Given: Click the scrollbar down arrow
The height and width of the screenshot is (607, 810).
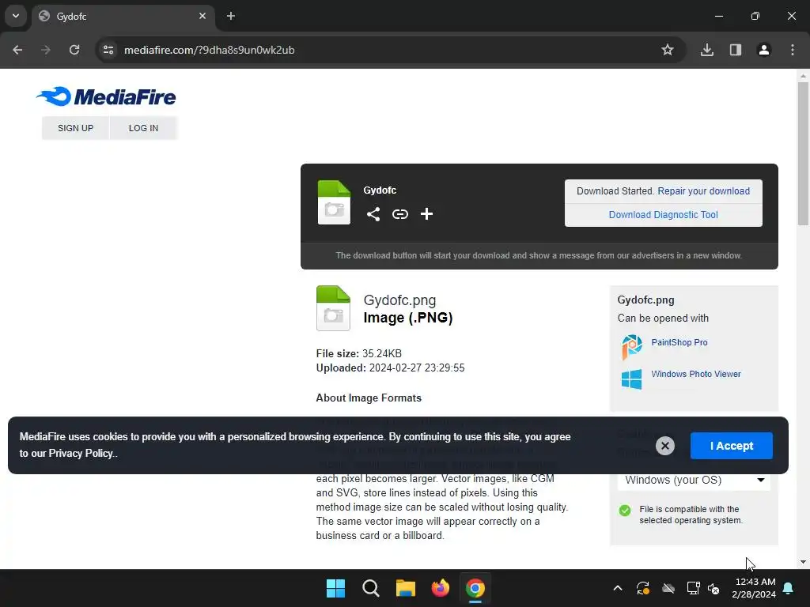Looking at the screenshot, I should [x=803, y=562].
